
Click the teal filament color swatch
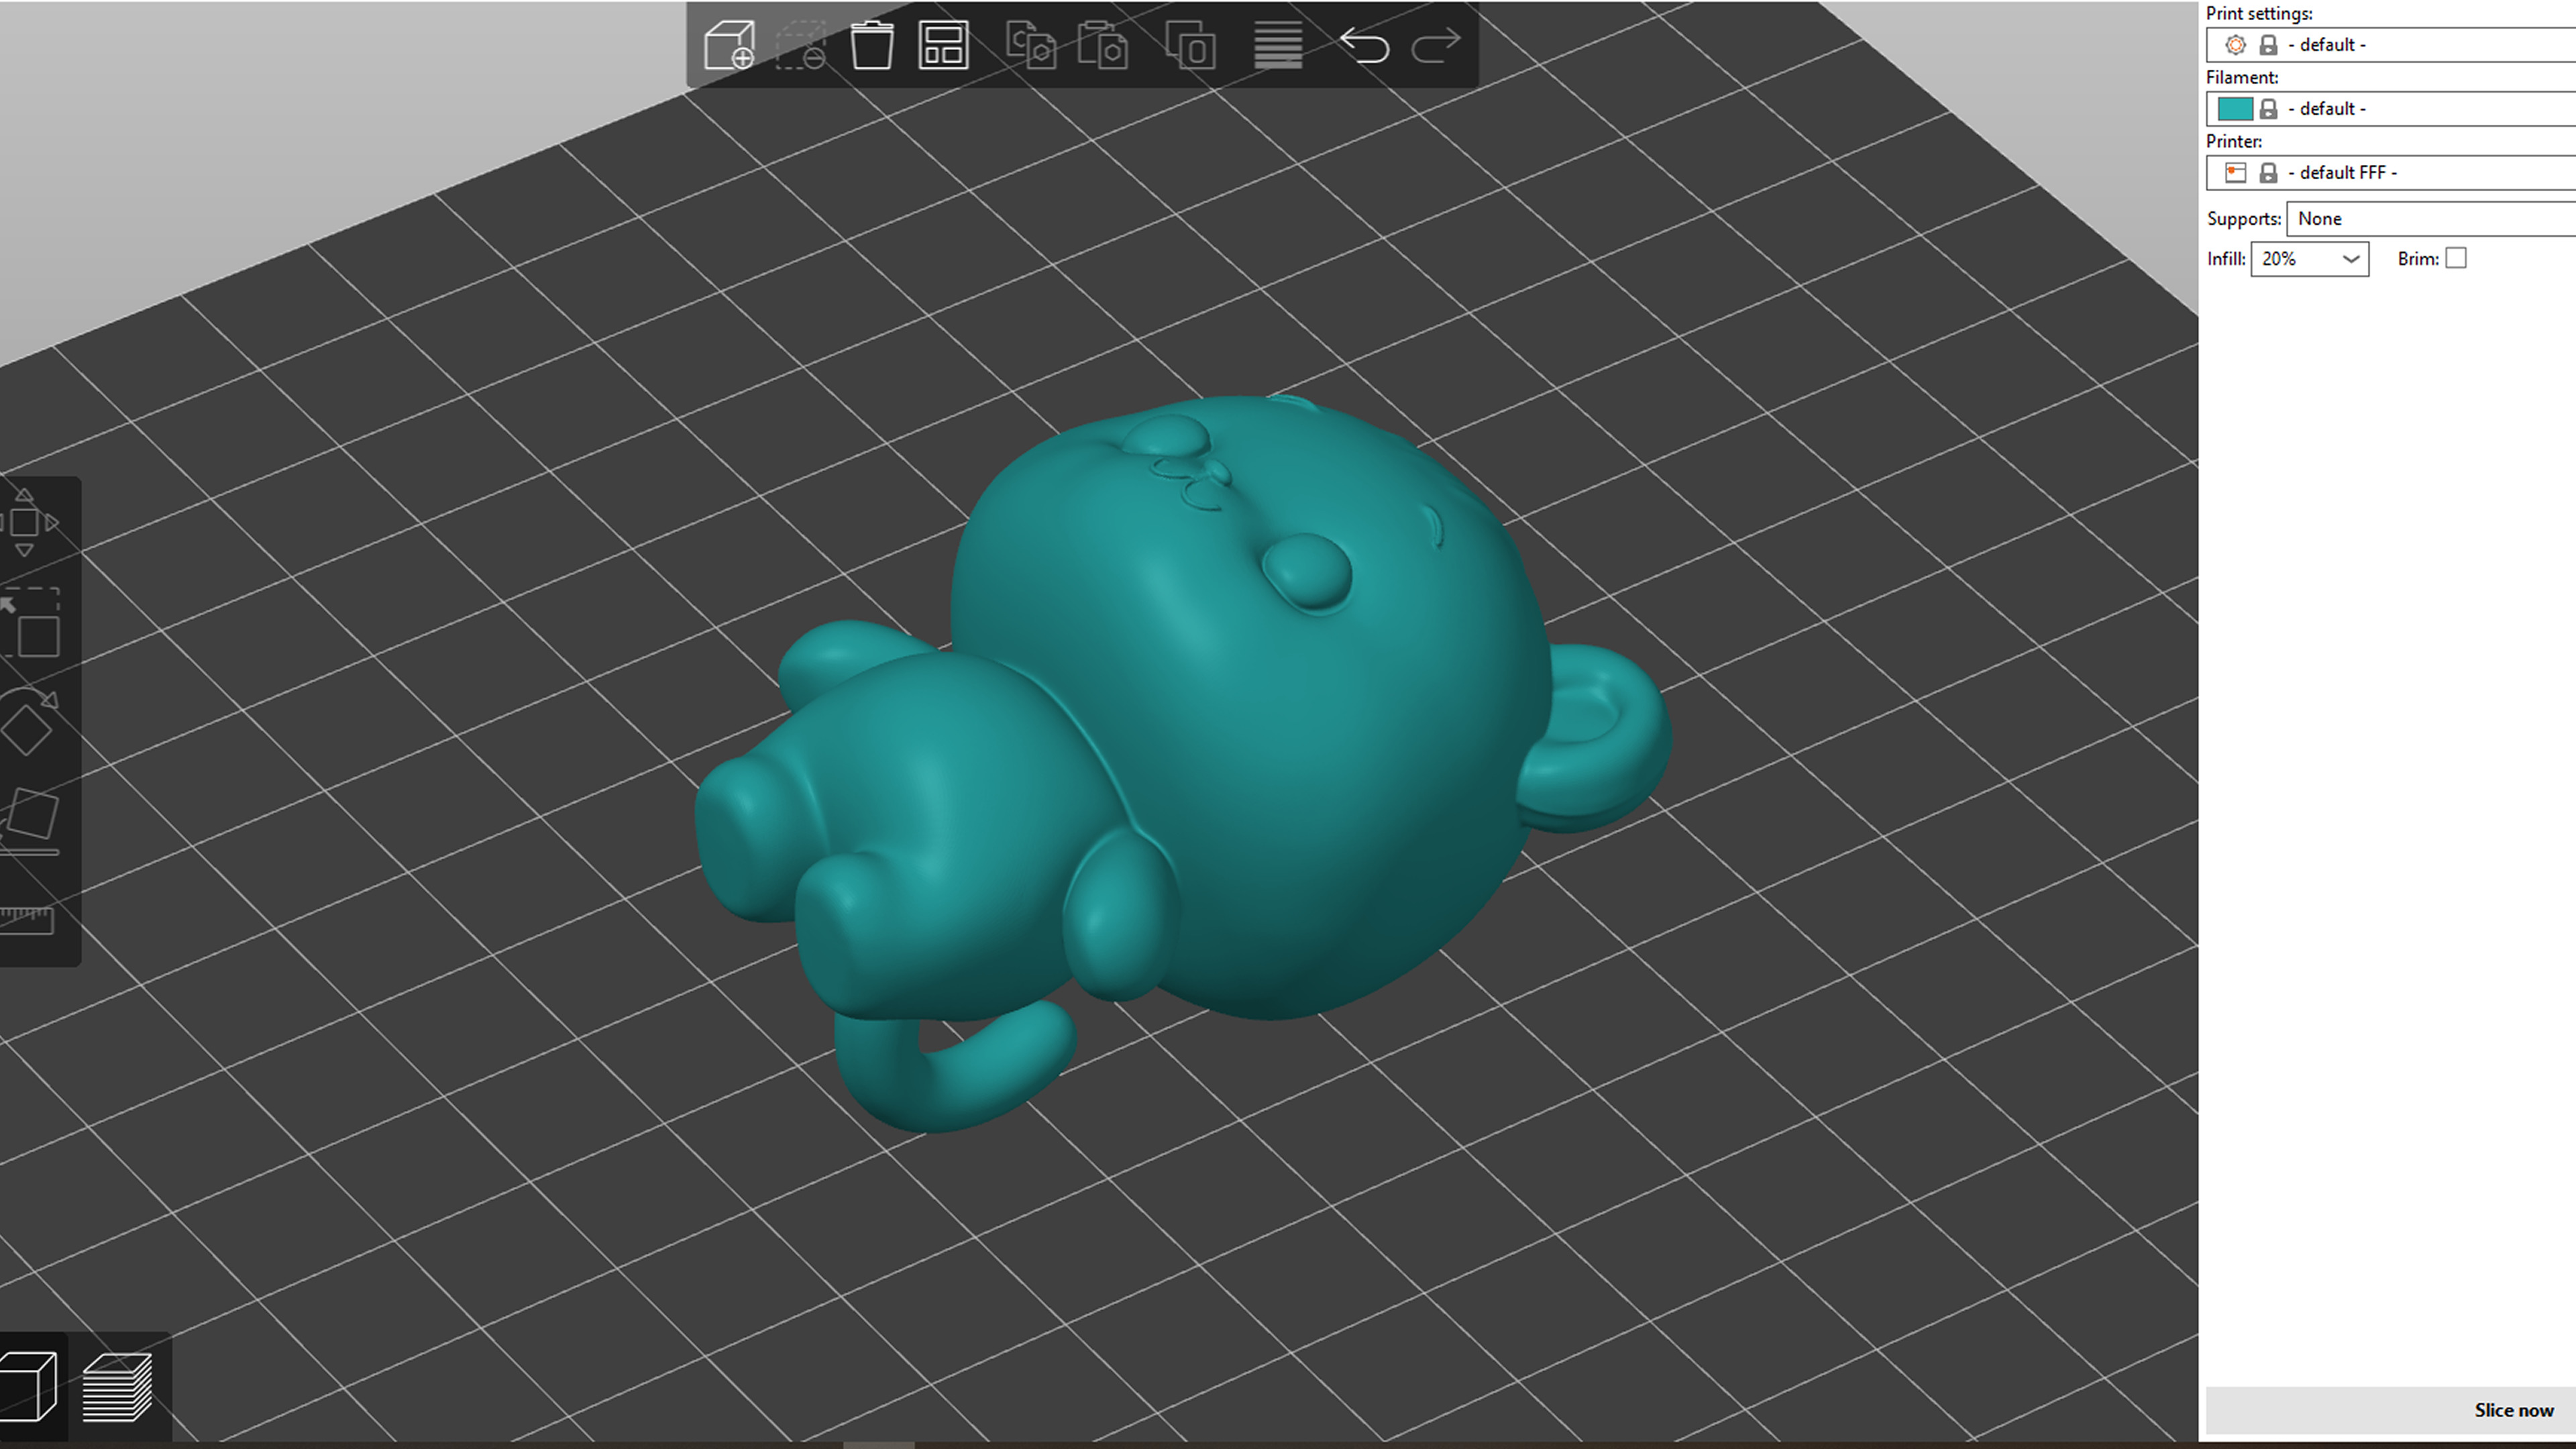pyautogui.click(x=2235, y=109)
